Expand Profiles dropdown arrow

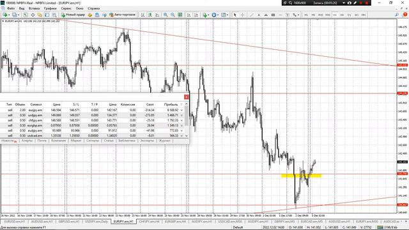19,15
